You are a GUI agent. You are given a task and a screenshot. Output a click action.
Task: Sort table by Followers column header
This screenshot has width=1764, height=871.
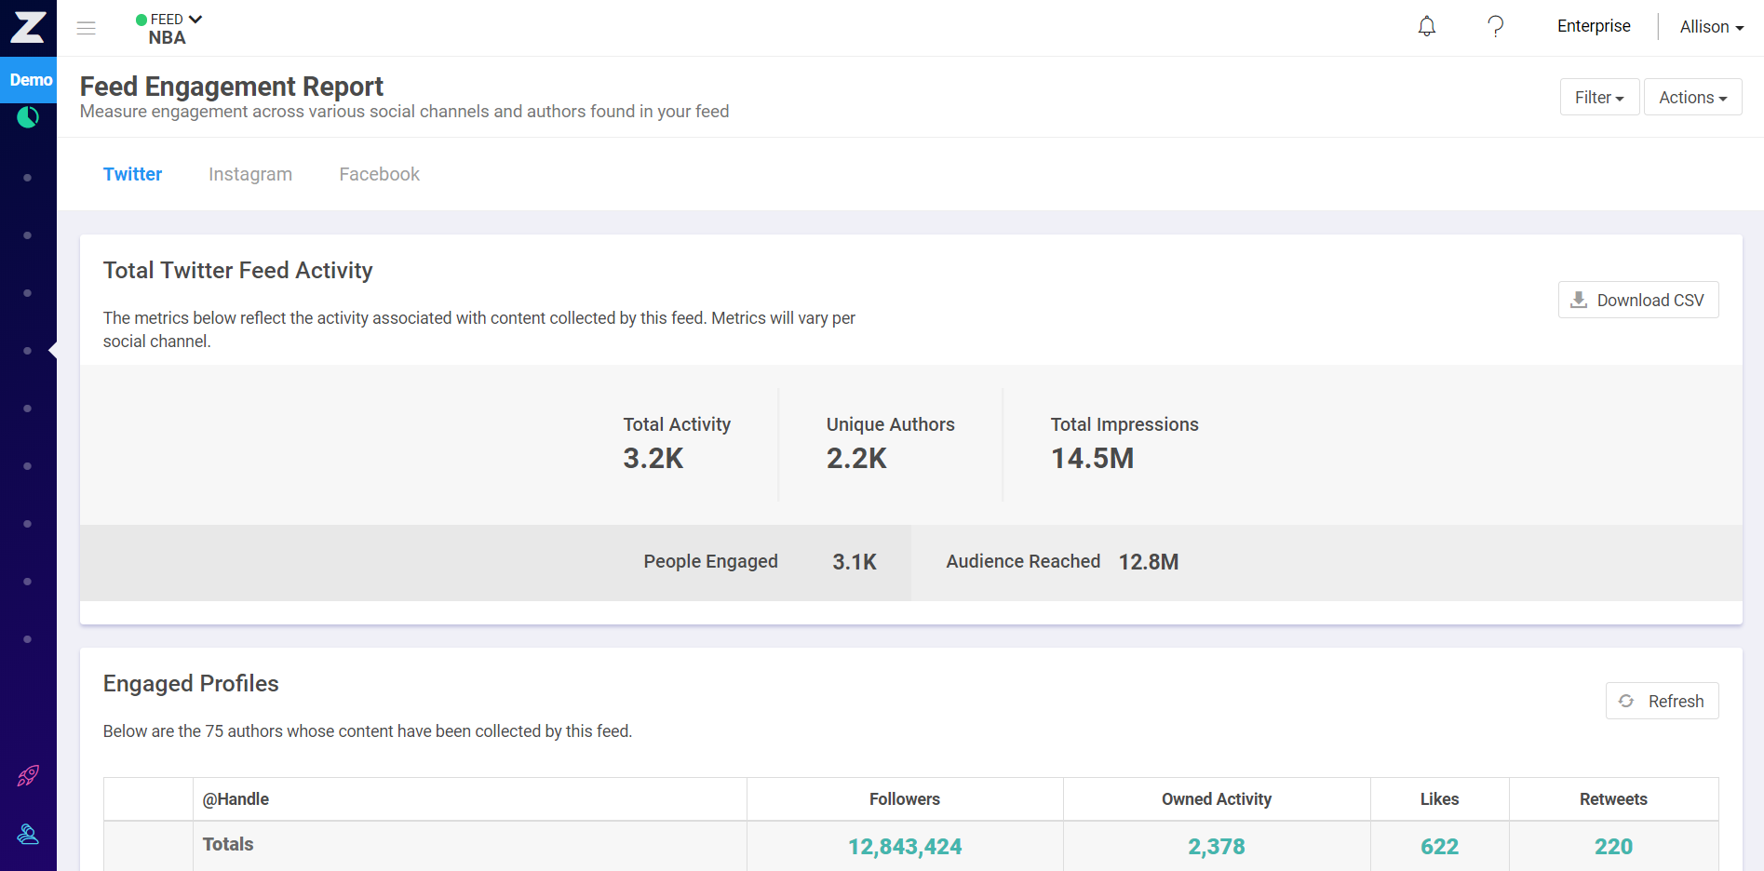904,799
